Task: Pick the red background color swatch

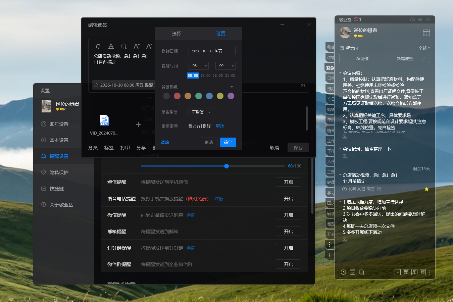Action: [177, 96]
